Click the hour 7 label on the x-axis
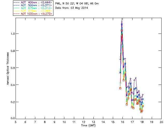The height and width of the screenshot is (132, 166). [35, 122]
